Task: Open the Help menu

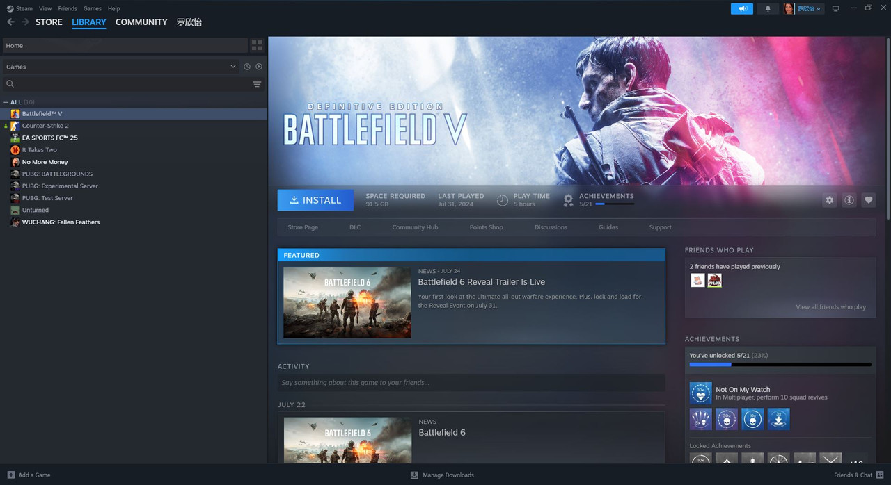Action: (114, 8)
